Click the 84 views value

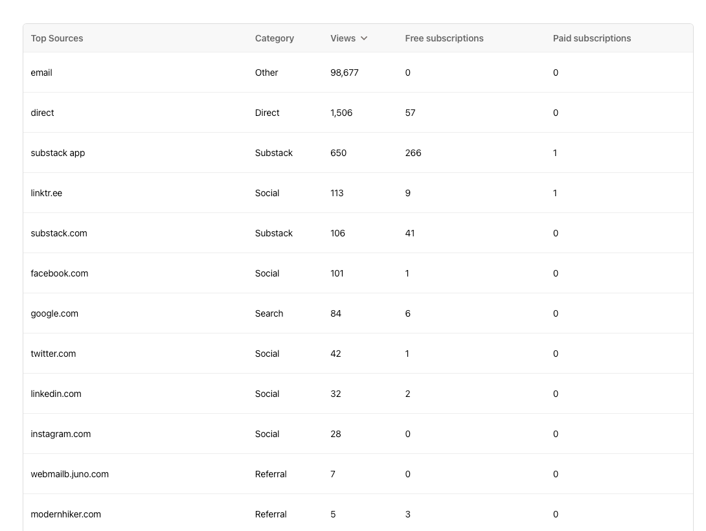(x=336, y=313)
